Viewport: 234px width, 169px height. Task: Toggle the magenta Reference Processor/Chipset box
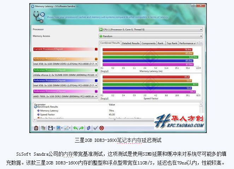click(96, 91)
